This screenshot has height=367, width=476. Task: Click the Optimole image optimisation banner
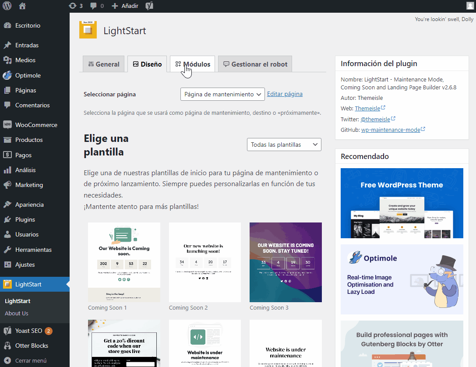point(402,279)
